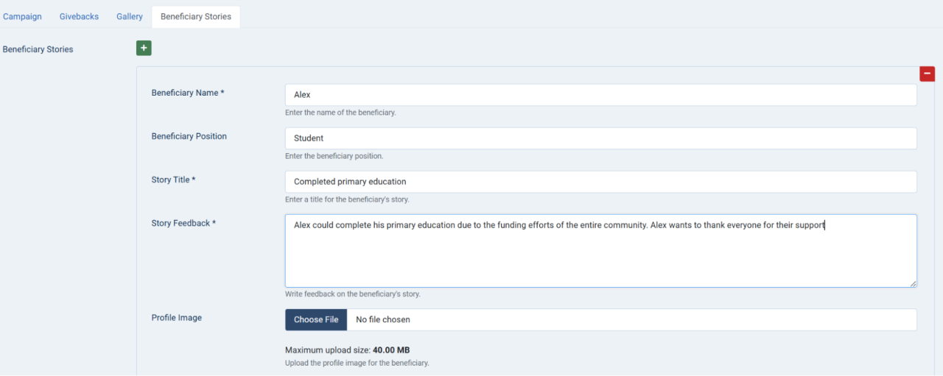The width and height of the screenshot is (943, 376).
Task: Open the Campaign tab
Action: 22,16
